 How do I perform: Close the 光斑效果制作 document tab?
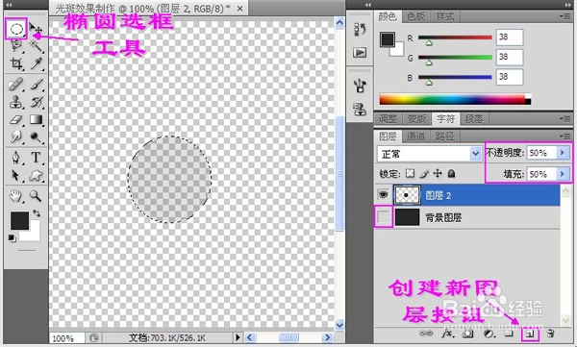coord(239,9)
